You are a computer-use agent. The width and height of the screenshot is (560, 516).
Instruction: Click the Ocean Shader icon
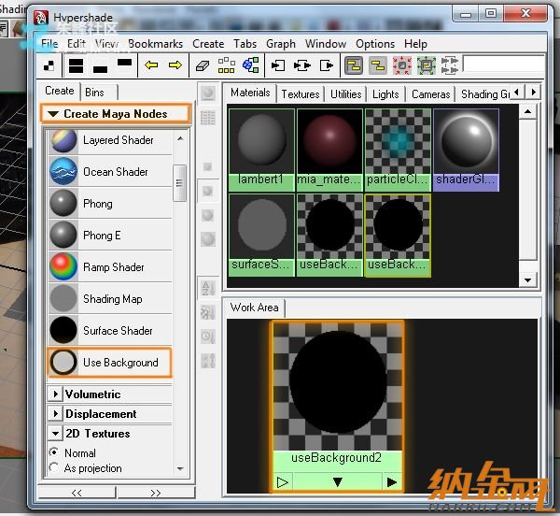63,172
